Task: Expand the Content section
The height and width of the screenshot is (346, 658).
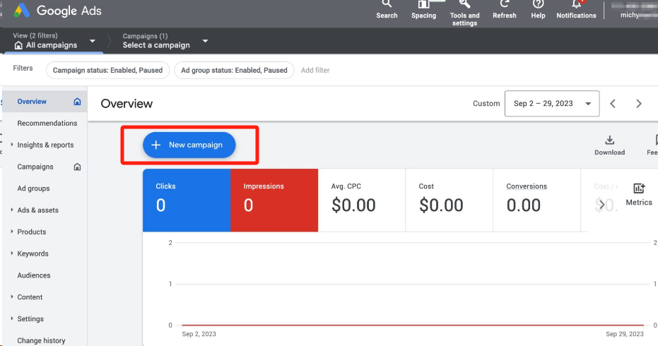Action: (12, 297)
